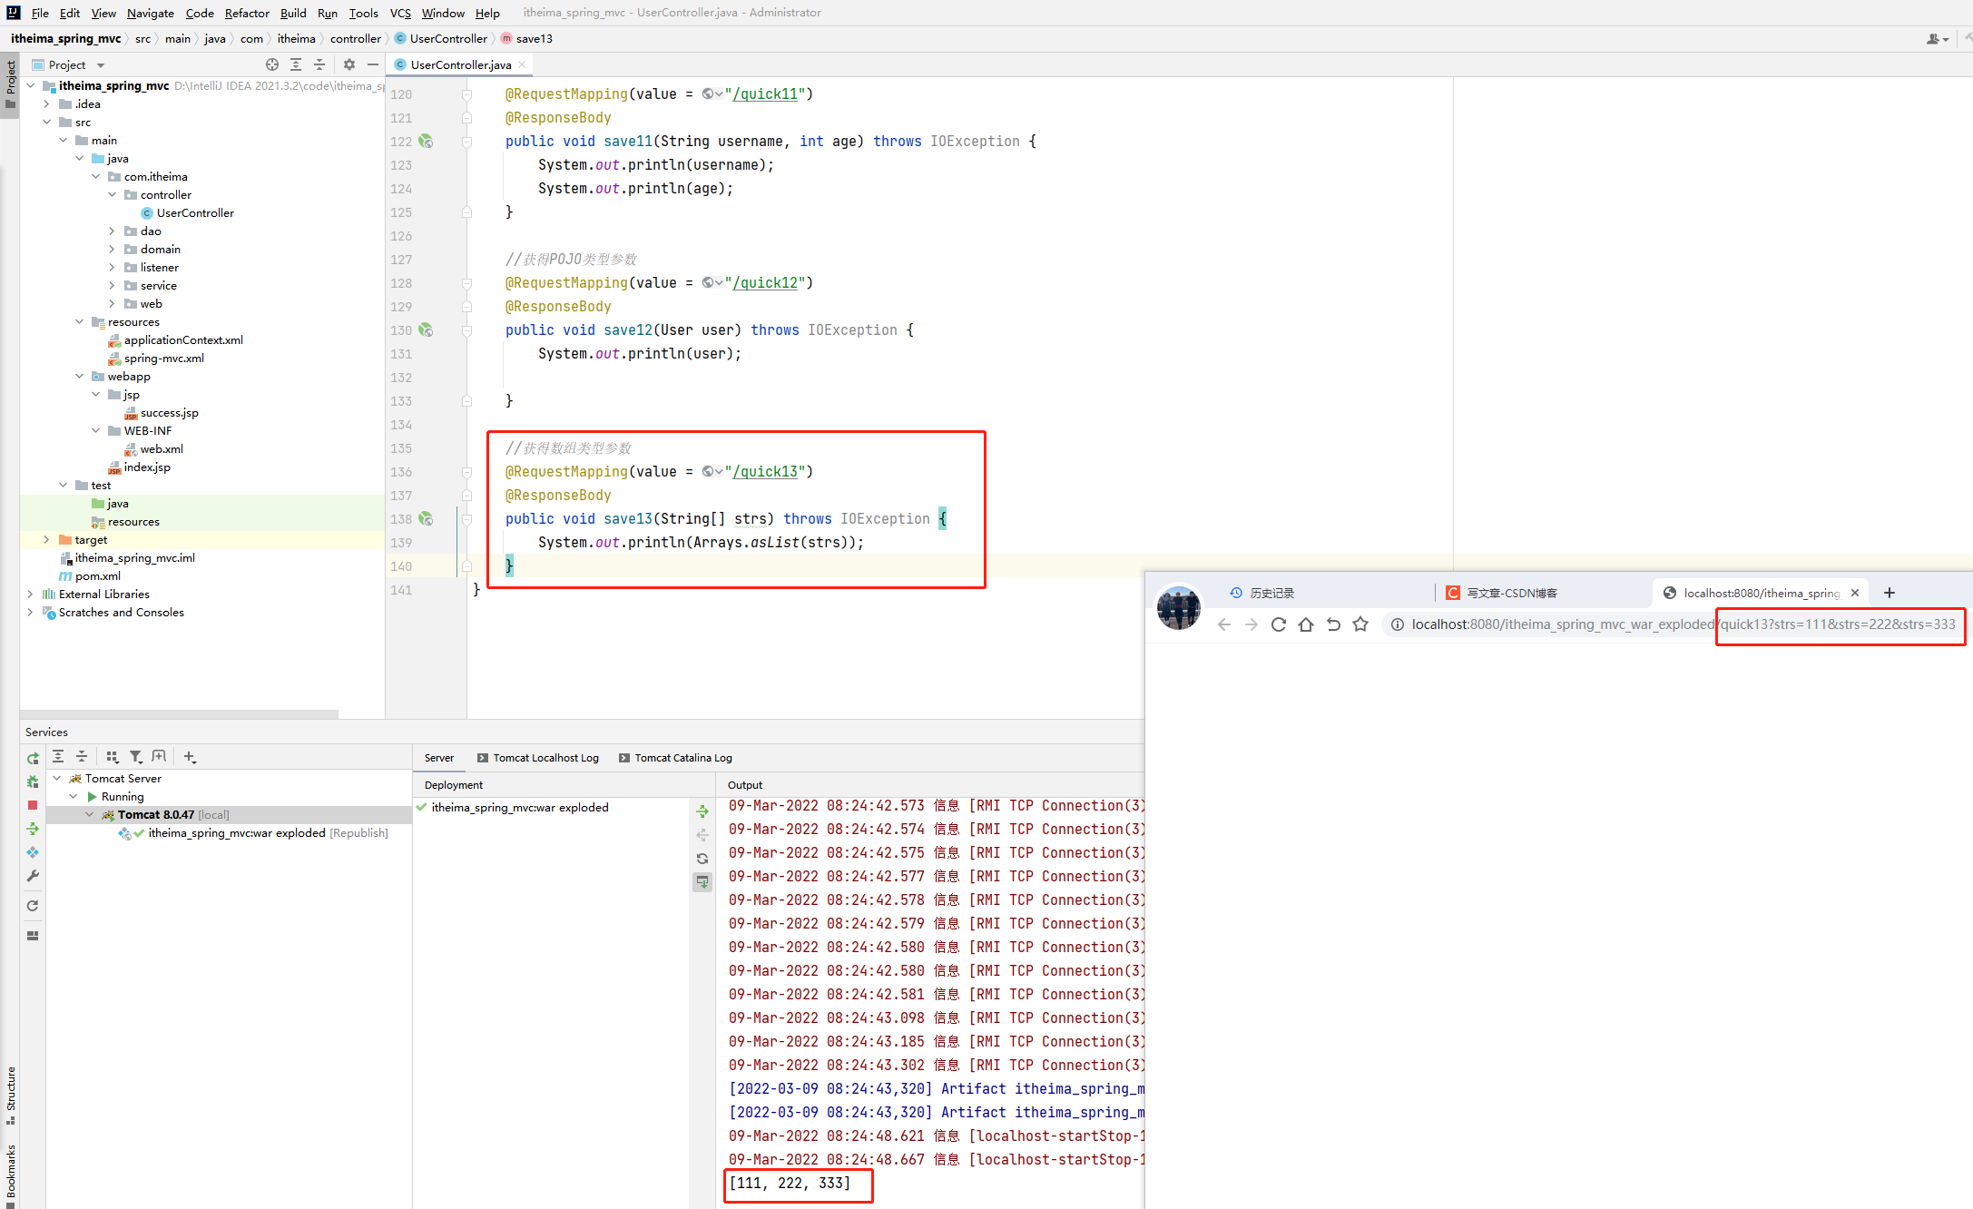Open the Refactor menu

(x=247, y=13)
